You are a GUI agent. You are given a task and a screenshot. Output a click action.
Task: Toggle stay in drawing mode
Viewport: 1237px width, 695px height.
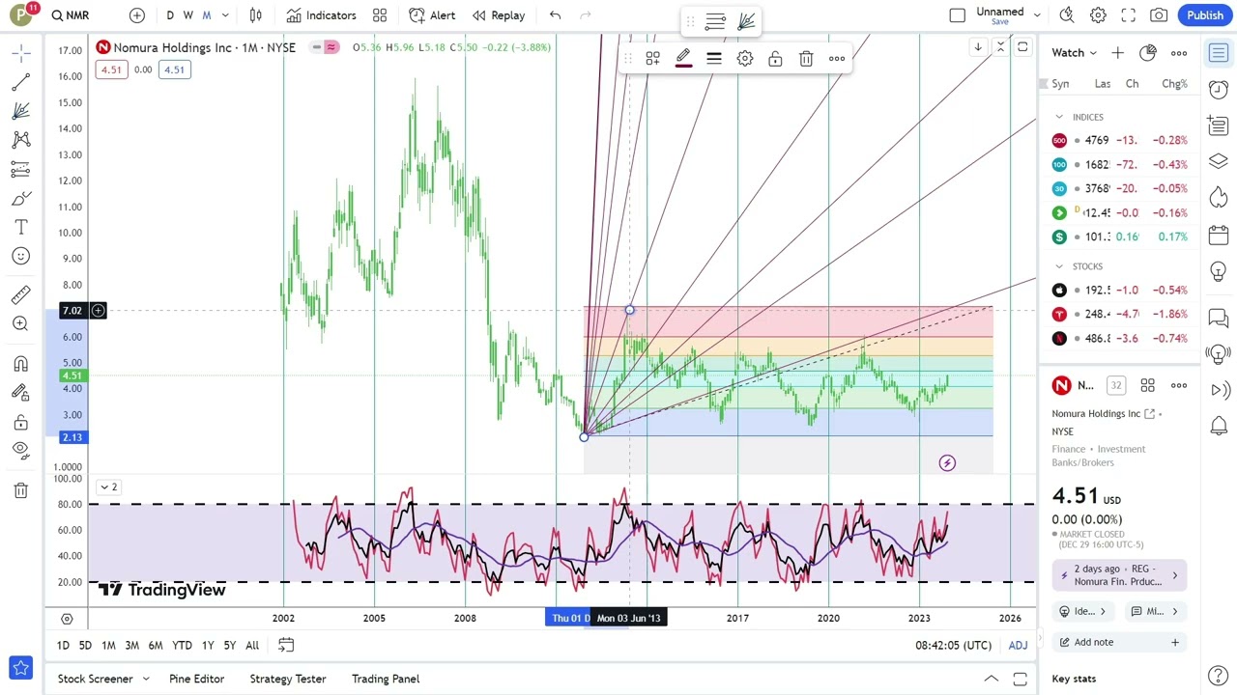coord(21,393)
